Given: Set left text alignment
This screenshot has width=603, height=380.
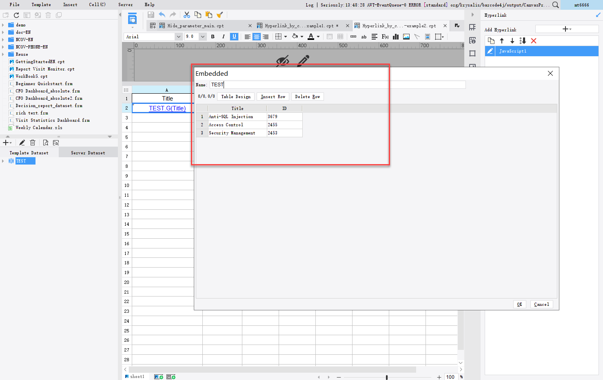Looking at the screenshot, I should click(x=248, y=37).
